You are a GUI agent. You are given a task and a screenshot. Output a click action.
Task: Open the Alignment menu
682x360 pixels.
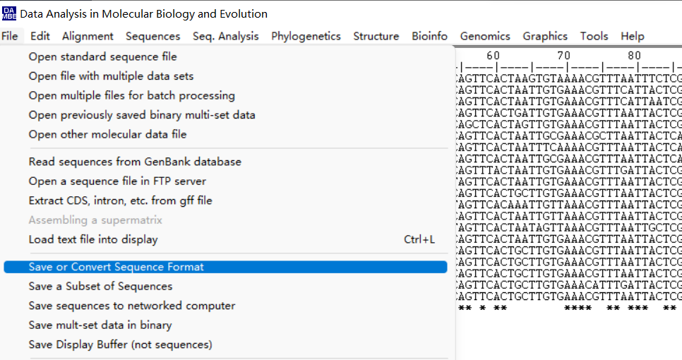[x=88, y=36]
